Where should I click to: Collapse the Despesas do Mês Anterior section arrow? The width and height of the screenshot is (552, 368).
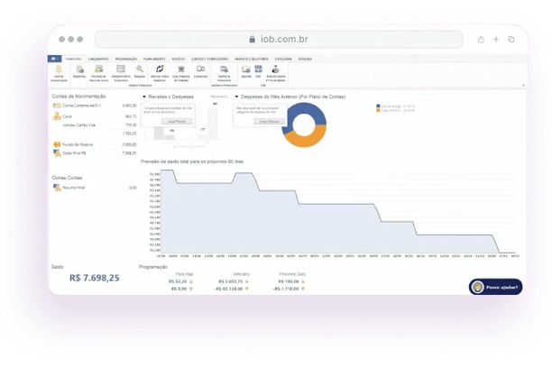[x=236, y=97]
